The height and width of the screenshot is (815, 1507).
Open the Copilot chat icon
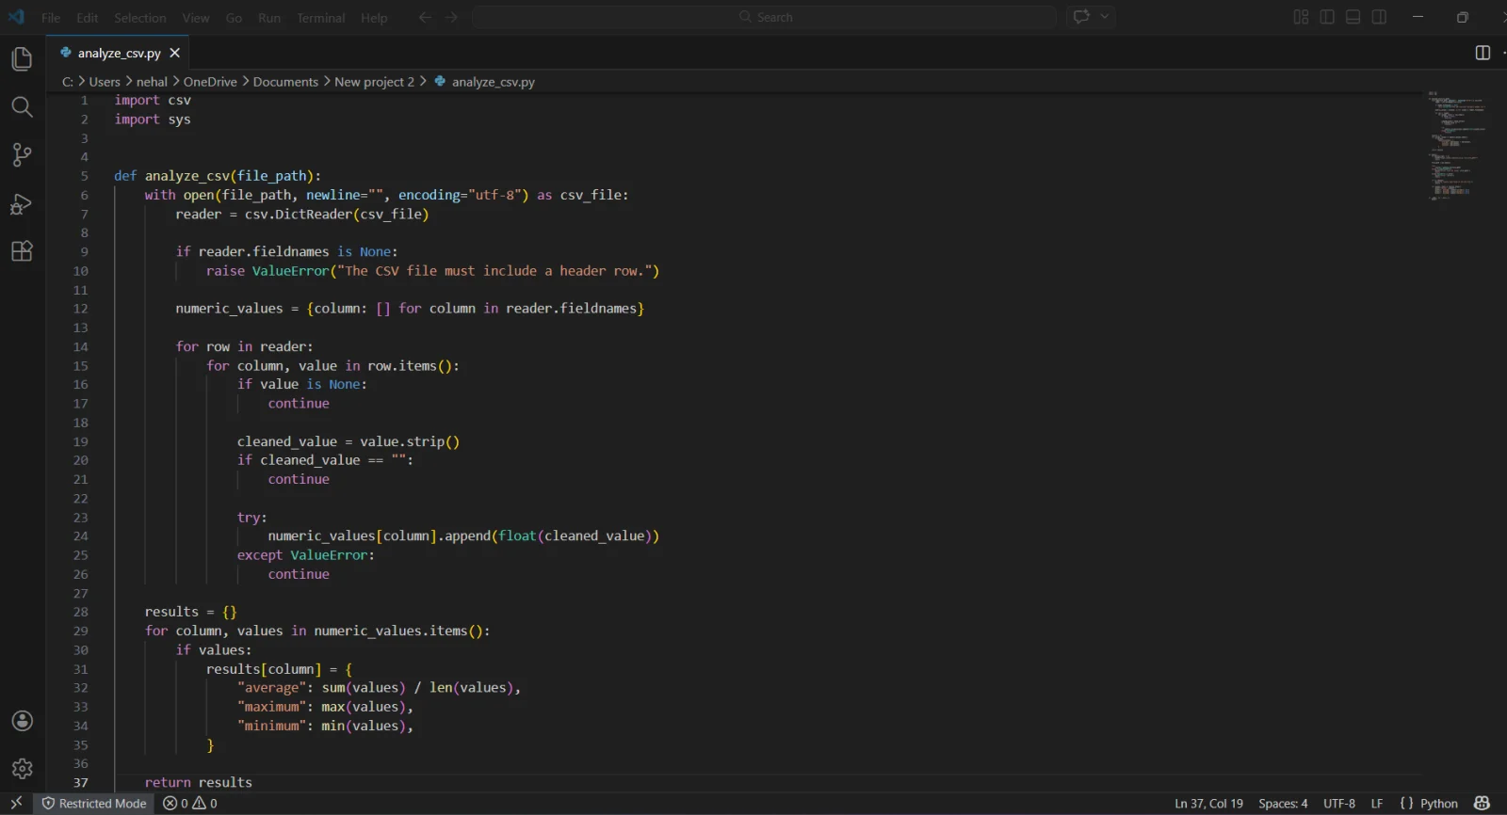[x=1081, y=16]
